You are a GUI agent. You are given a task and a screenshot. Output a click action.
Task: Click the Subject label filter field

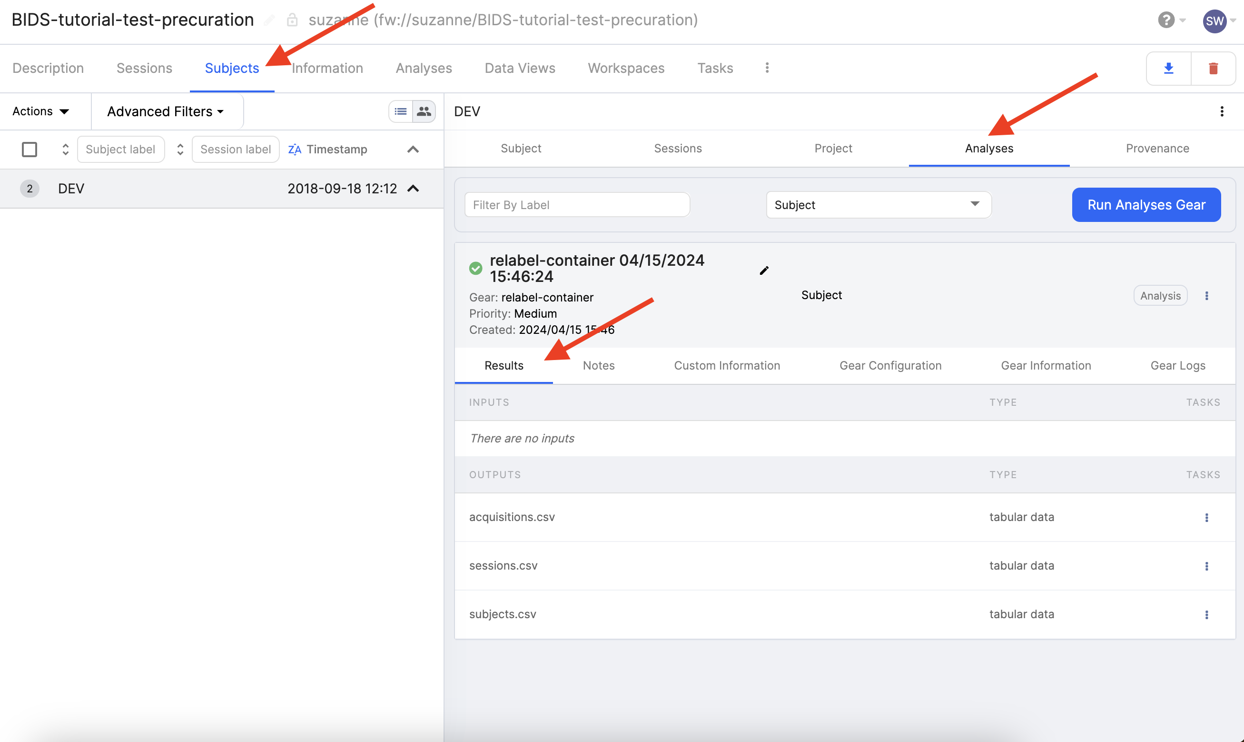click(x=121, y=149)
